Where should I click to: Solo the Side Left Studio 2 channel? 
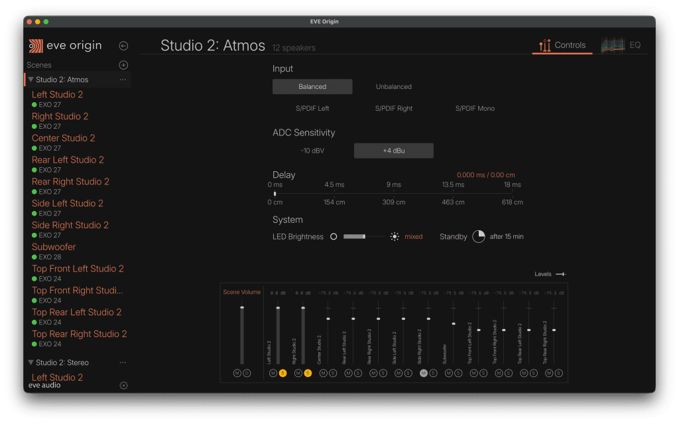pyautogui.click(x=408, y=373)
